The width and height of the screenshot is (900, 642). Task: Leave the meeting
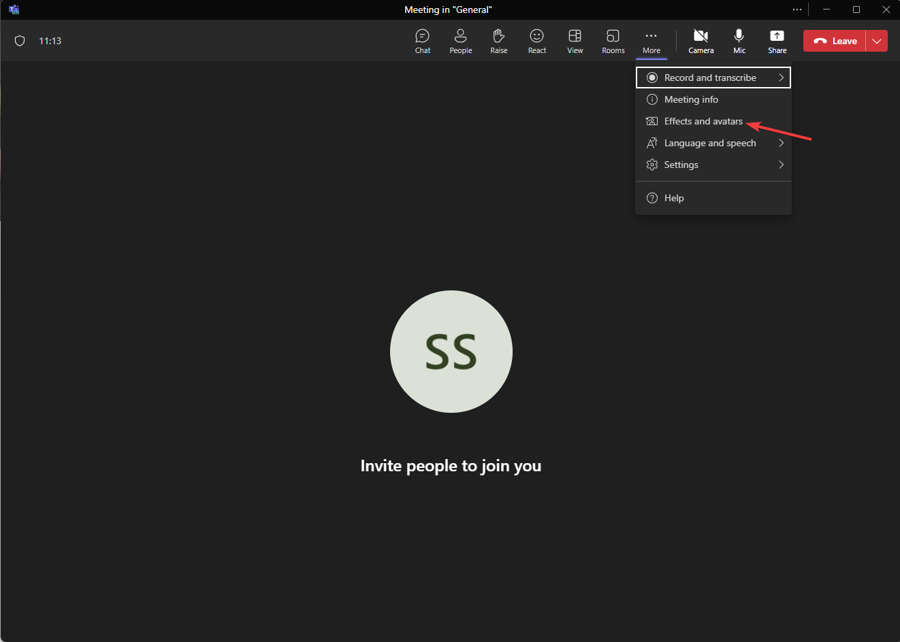835,41
